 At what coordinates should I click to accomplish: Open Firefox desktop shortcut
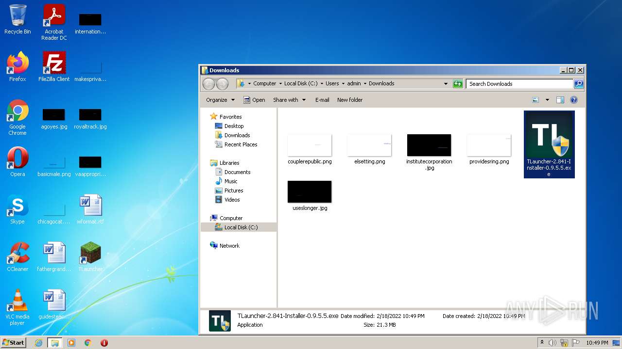tap(17, 66)
